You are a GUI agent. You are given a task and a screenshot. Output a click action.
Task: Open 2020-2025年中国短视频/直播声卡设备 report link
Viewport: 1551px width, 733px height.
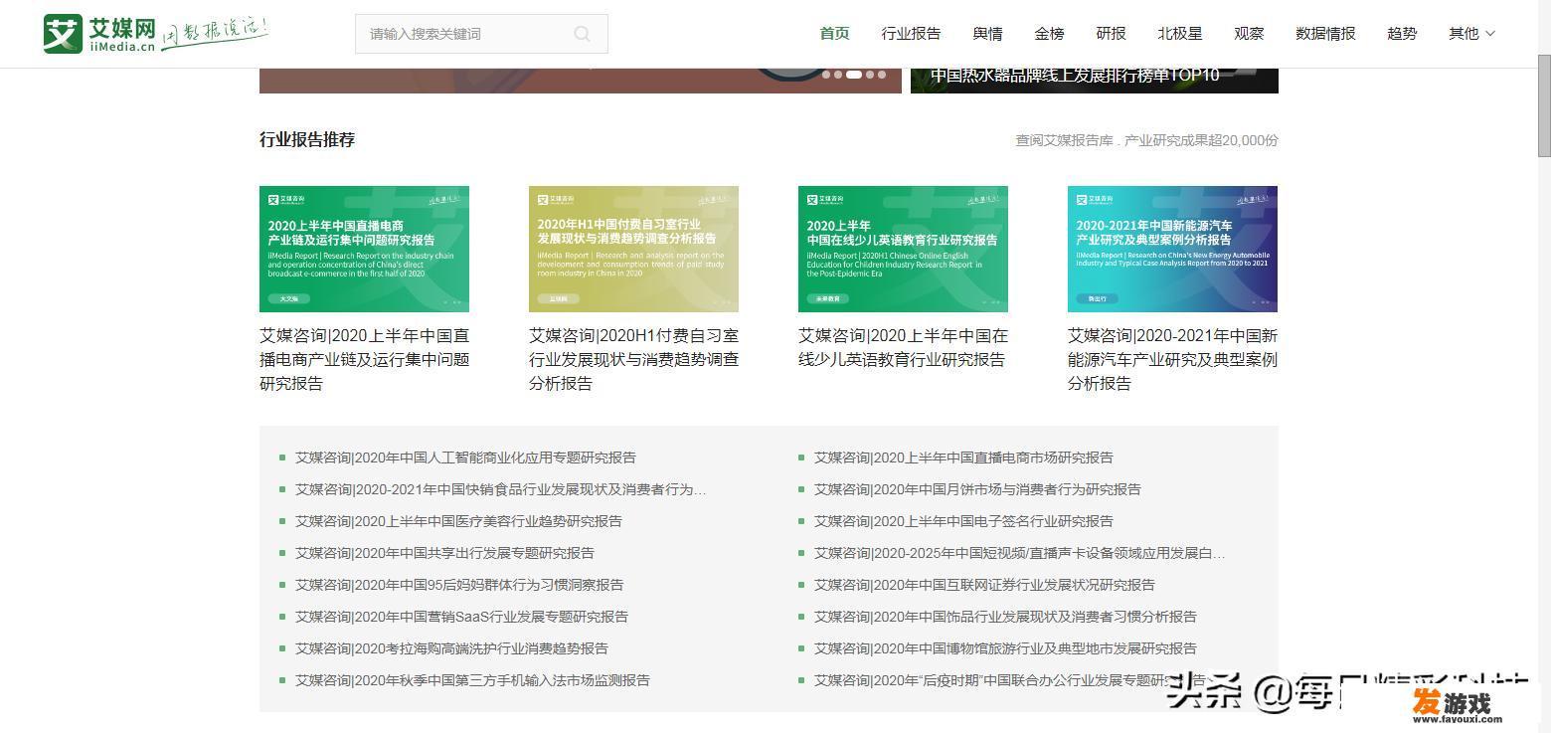1020,553
